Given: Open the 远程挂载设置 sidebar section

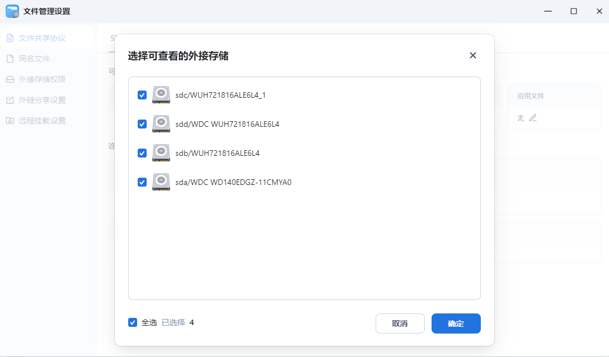Looking at the screenshot, I should click(x=42, y=121).
